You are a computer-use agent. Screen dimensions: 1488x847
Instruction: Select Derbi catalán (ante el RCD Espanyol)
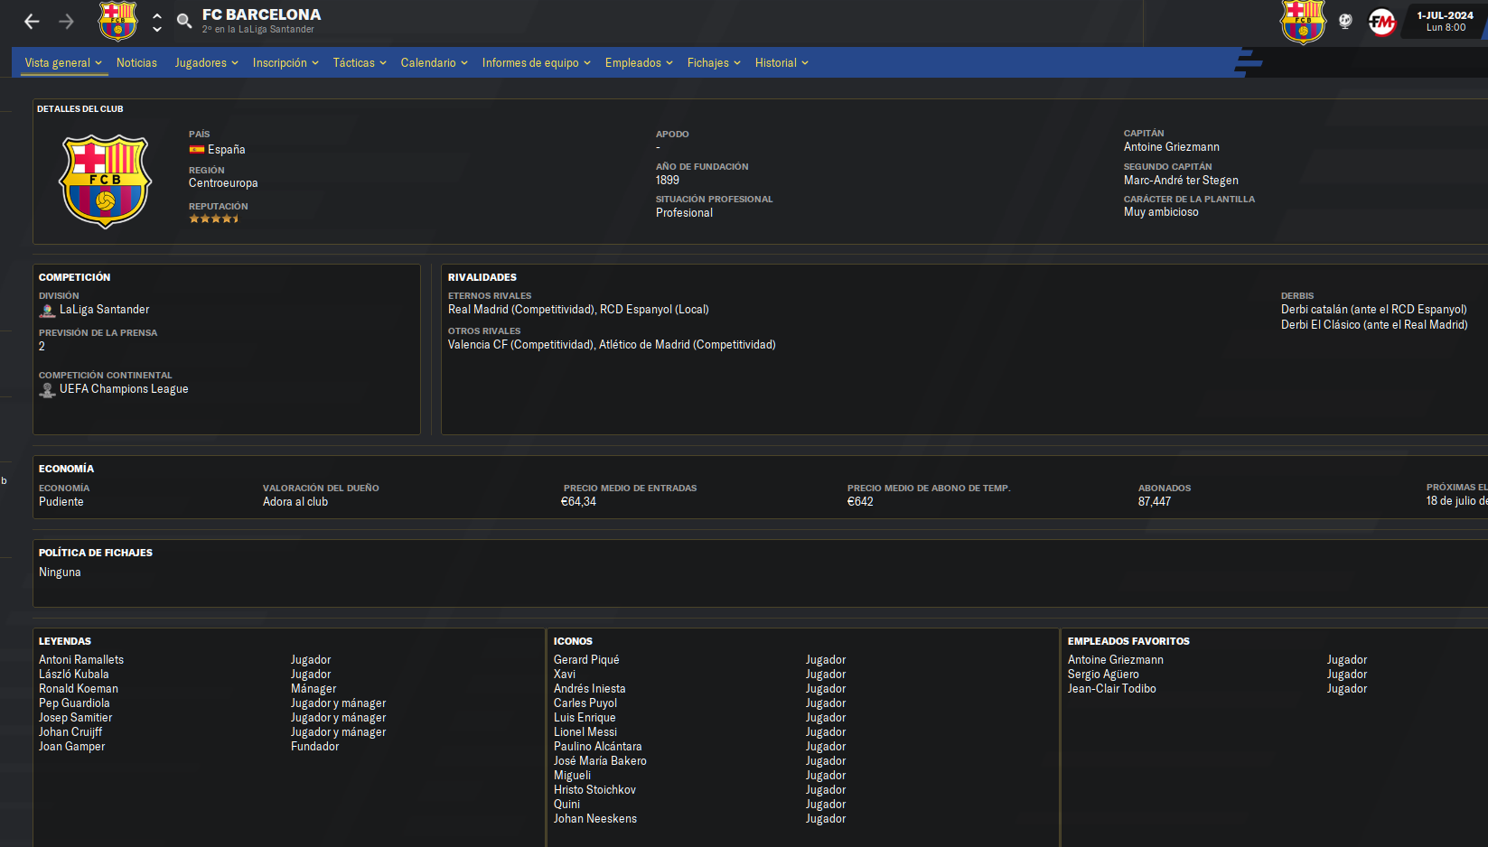point(1373,310)
